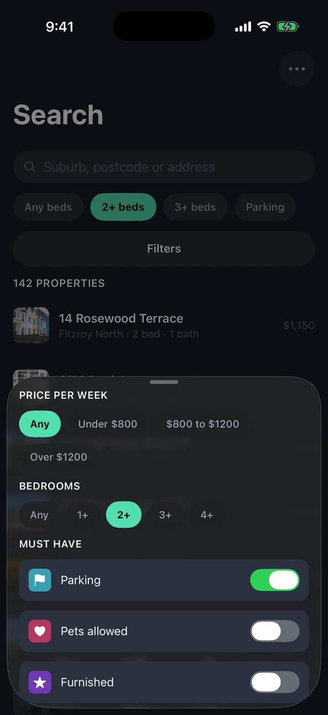328x715 pixels.
Task: Enable the Pets allowed toggle
Action: [275, 631]
